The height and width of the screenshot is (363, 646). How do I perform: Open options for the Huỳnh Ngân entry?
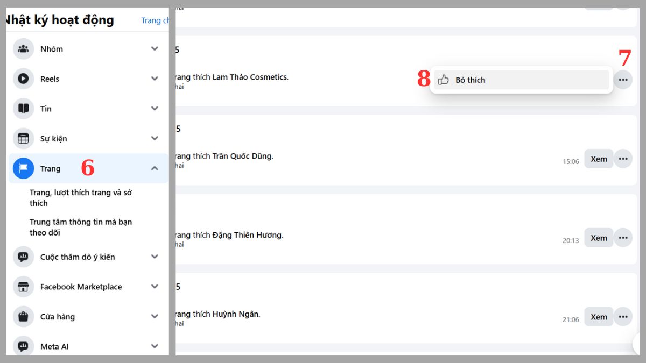[623, 317]
